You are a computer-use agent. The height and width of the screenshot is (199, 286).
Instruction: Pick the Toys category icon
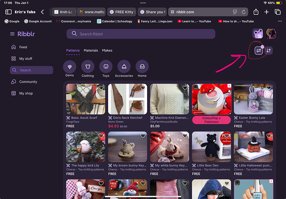click(x=106, y=66)
